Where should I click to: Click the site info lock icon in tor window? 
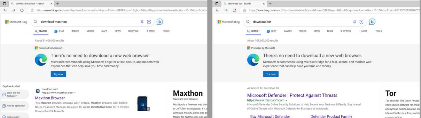click(x=245, y=10)
